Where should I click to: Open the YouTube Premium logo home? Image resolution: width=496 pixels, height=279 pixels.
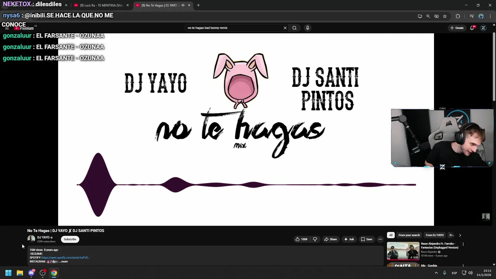tap(24, 28)
